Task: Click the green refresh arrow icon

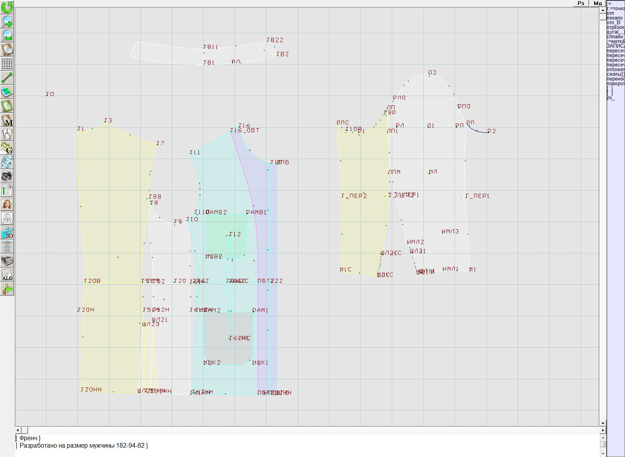Action: pos(7,7)
